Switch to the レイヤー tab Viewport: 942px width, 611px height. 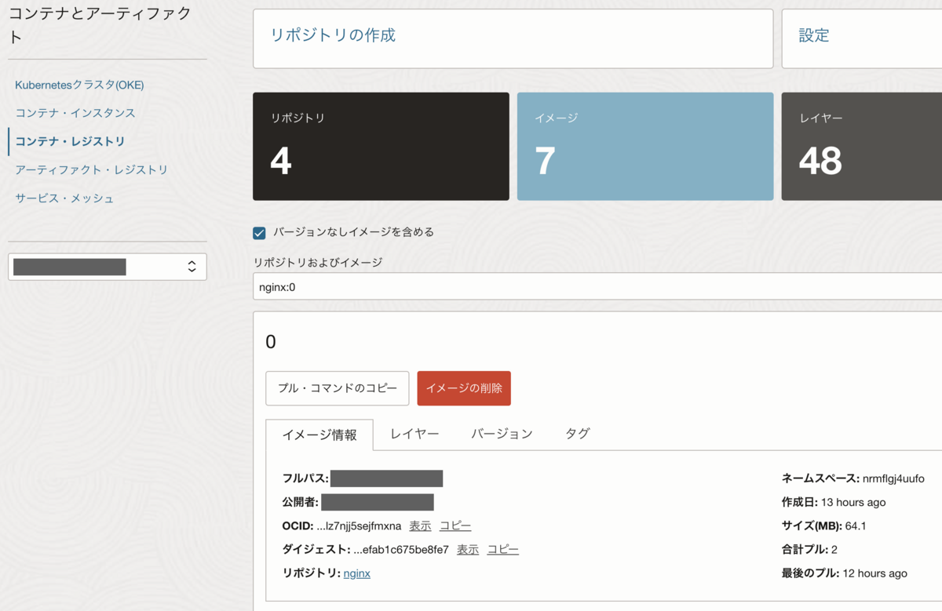pyautogui.click(x=414, y=433)
